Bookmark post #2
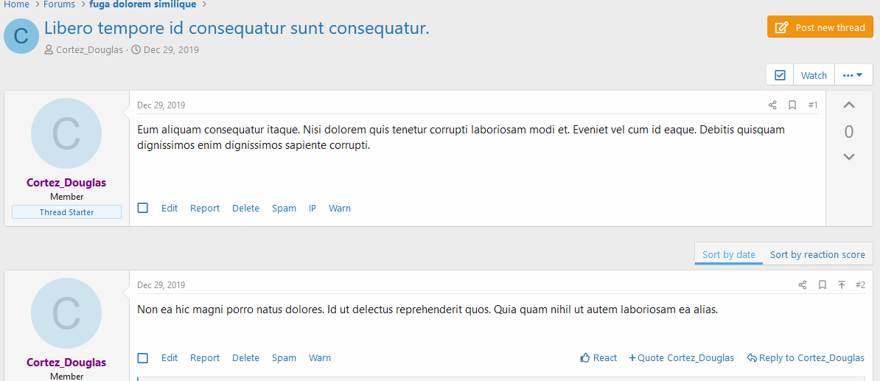 [823, 285]
